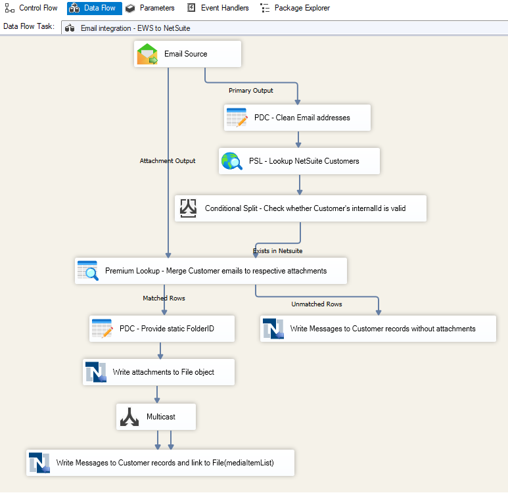
Task: Select Write attachments to File object component
Action: (x=159, y=372)
